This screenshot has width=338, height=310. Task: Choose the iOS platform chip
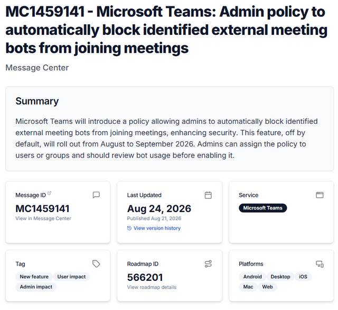pos(303,277)
